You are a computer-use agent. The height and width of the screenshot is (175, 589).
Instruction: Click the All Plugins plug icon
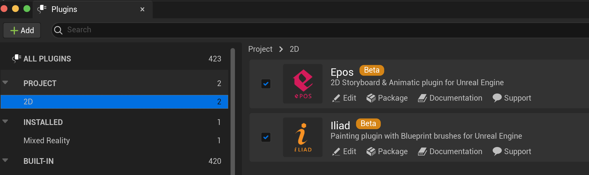[17, 58]
